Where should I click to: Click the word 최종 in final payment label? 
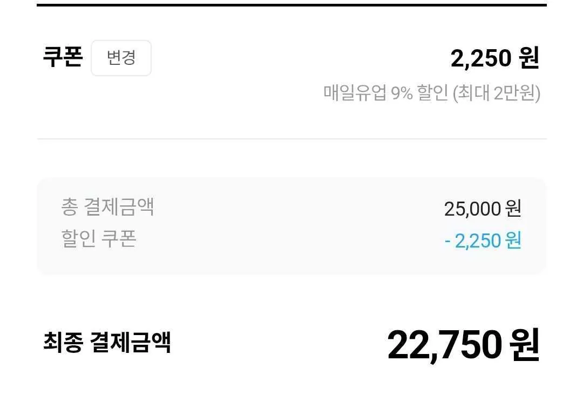pos(62,342)
